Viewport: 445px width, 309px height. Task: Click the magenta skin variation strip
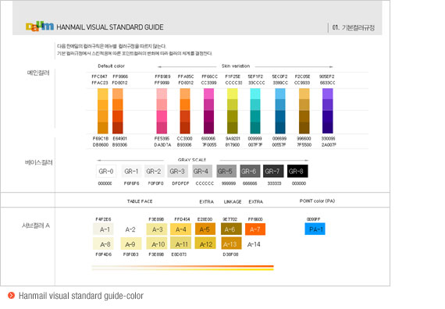click(209, 111)
